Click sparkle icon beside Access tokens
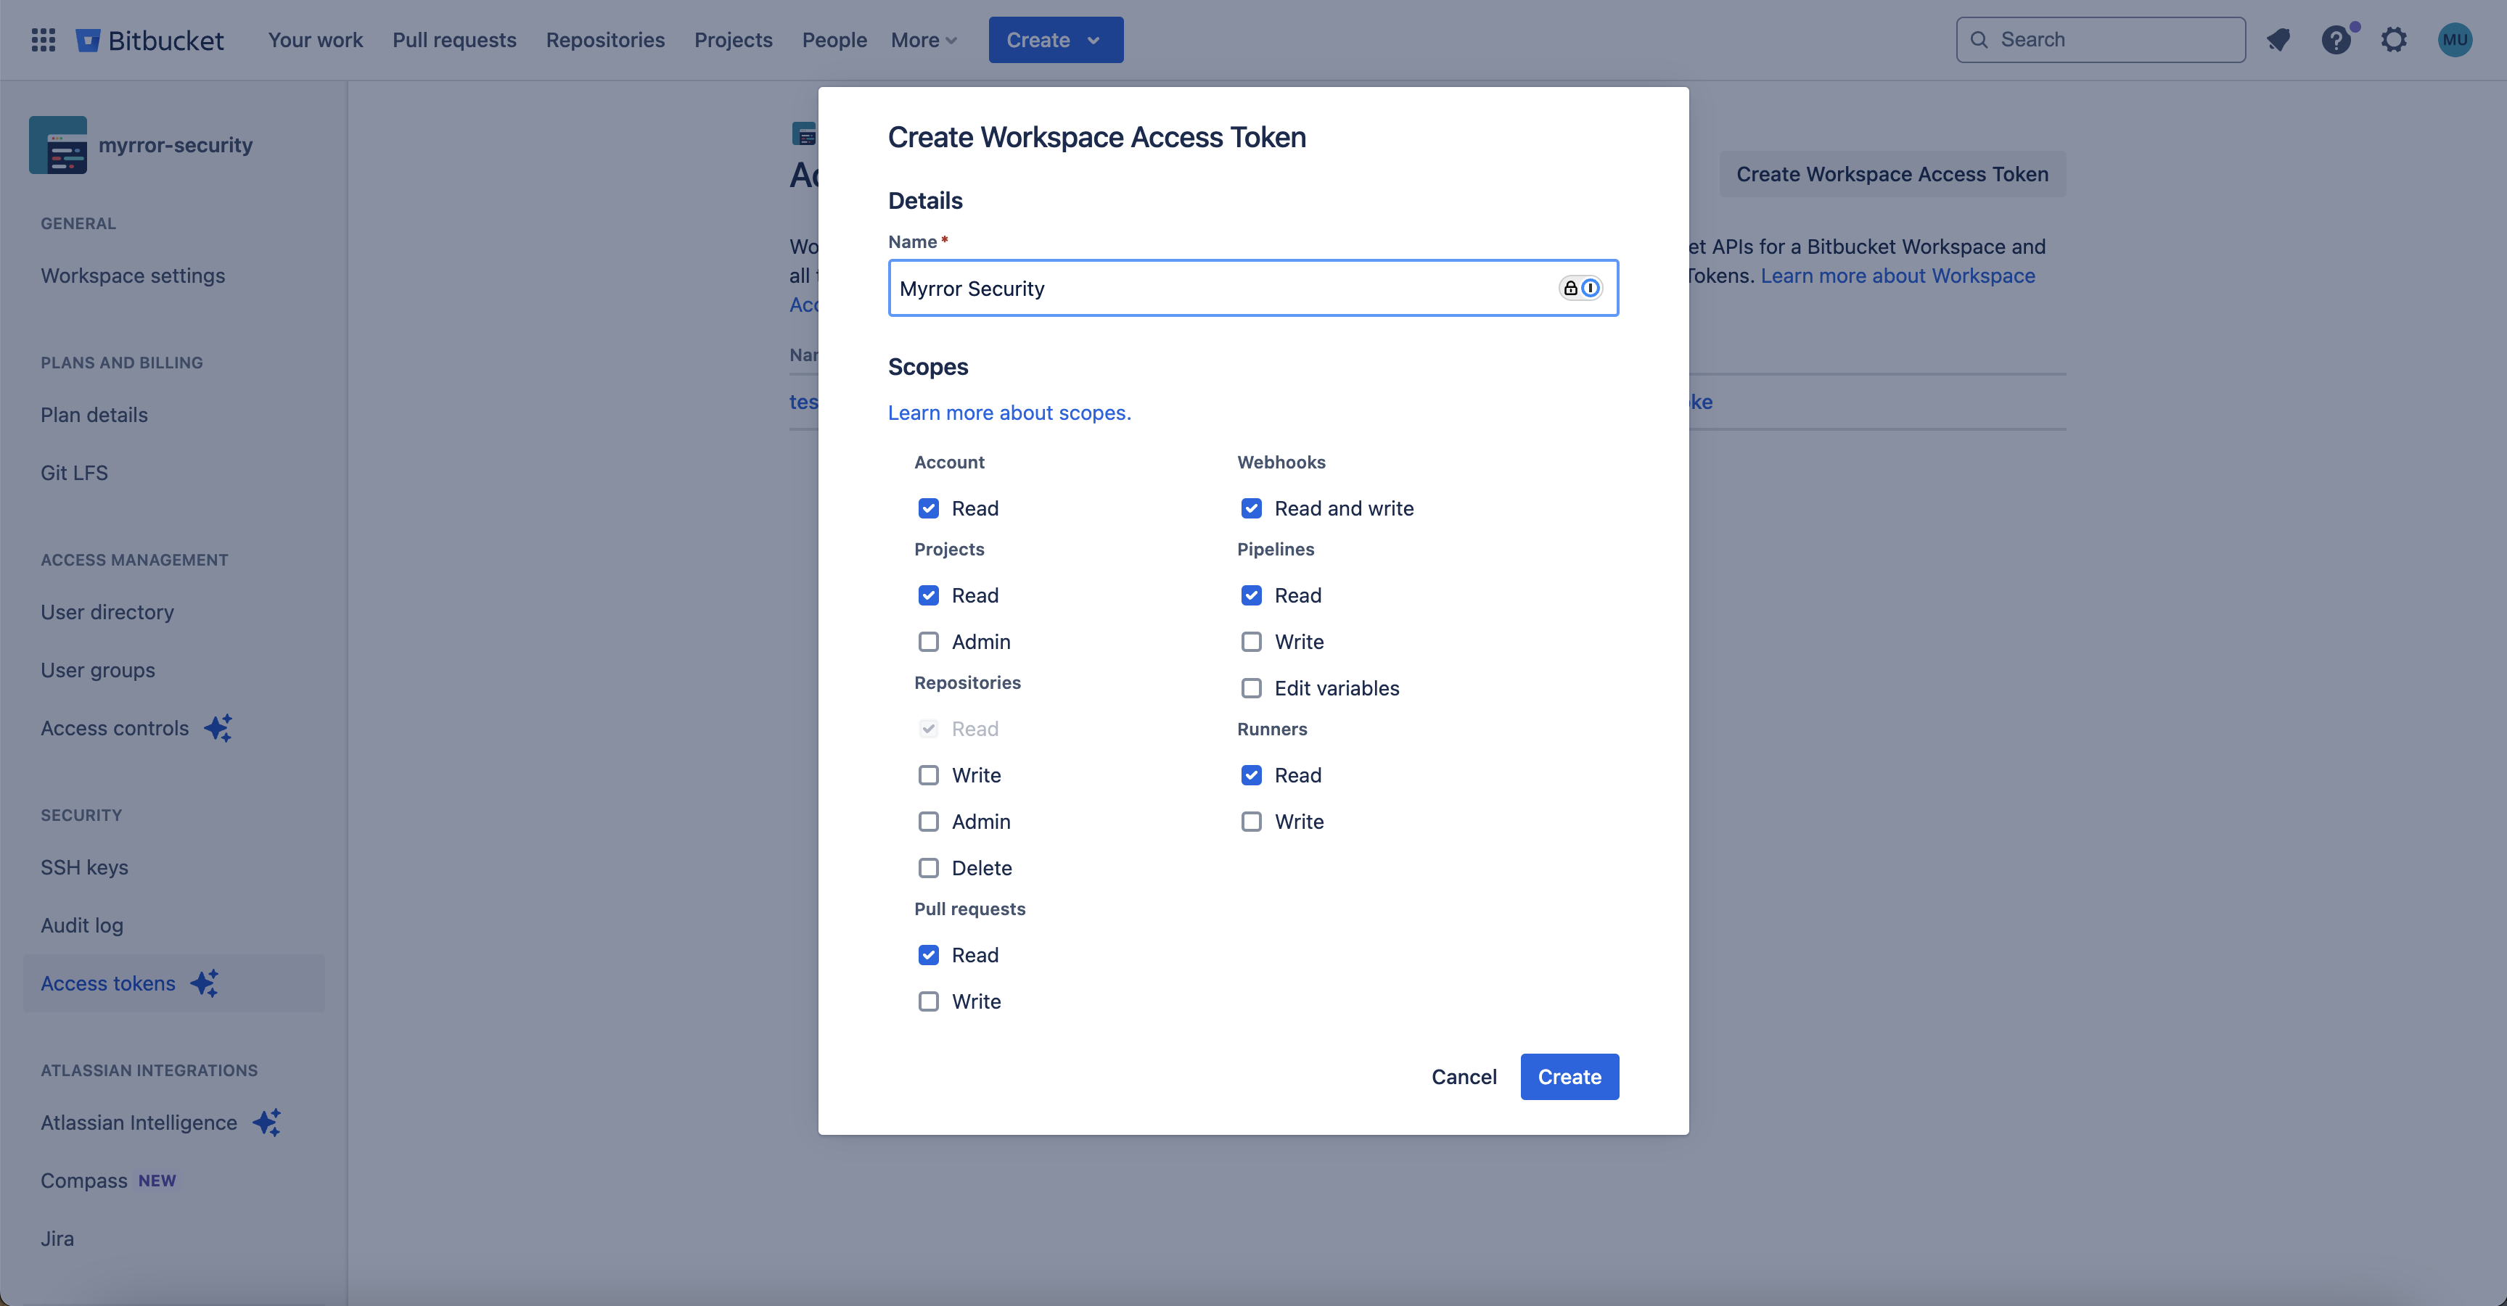This screenshot has height=1306, width=2507. tap(205, 983)
